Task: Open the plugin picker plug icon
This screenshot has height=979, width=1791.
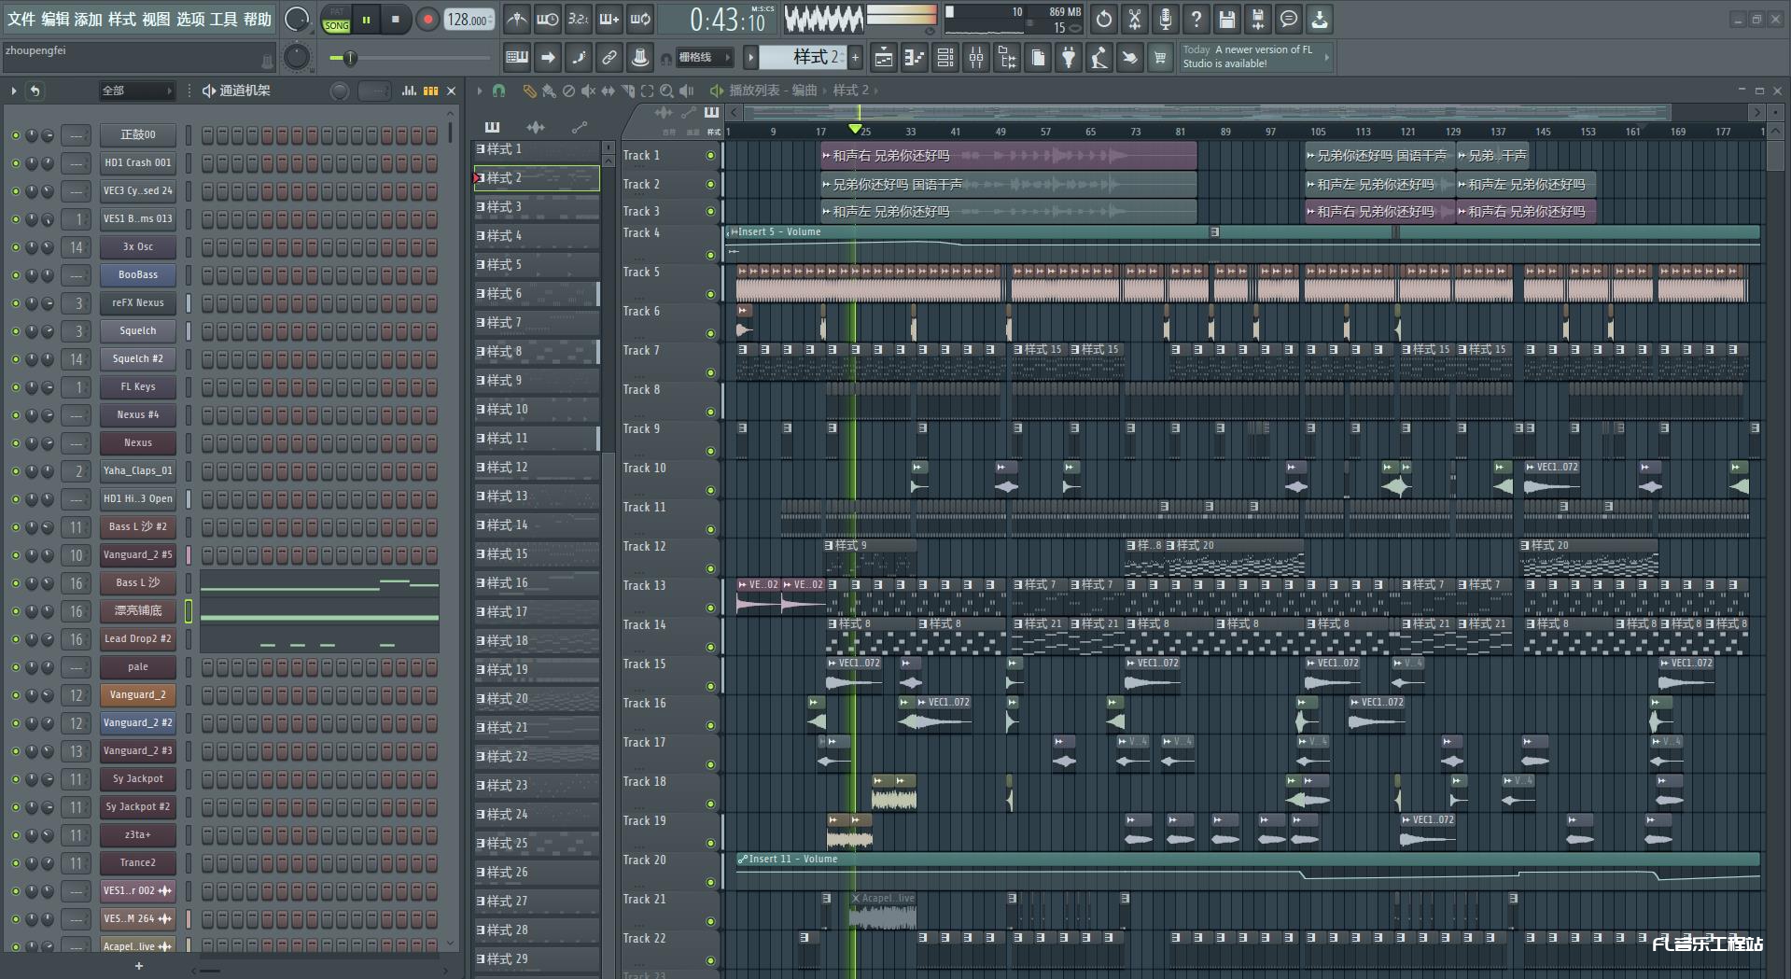Action: click(1069, 58)
